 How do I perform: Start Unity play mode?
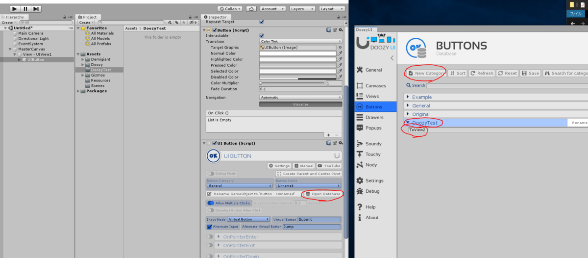(x=15, y=9)
